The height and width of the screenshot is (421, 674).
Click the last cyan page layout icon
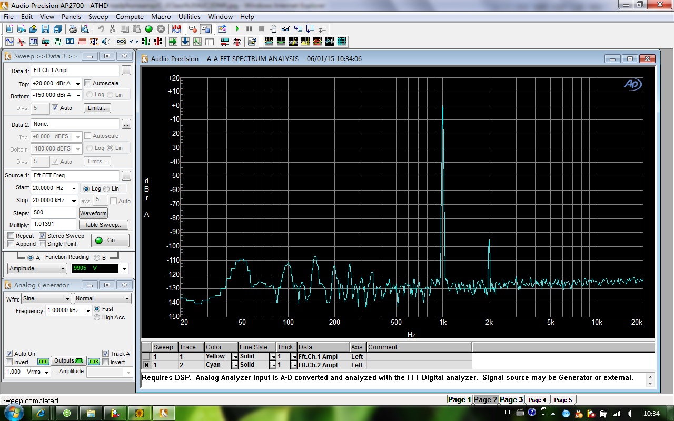click(342, 42)
